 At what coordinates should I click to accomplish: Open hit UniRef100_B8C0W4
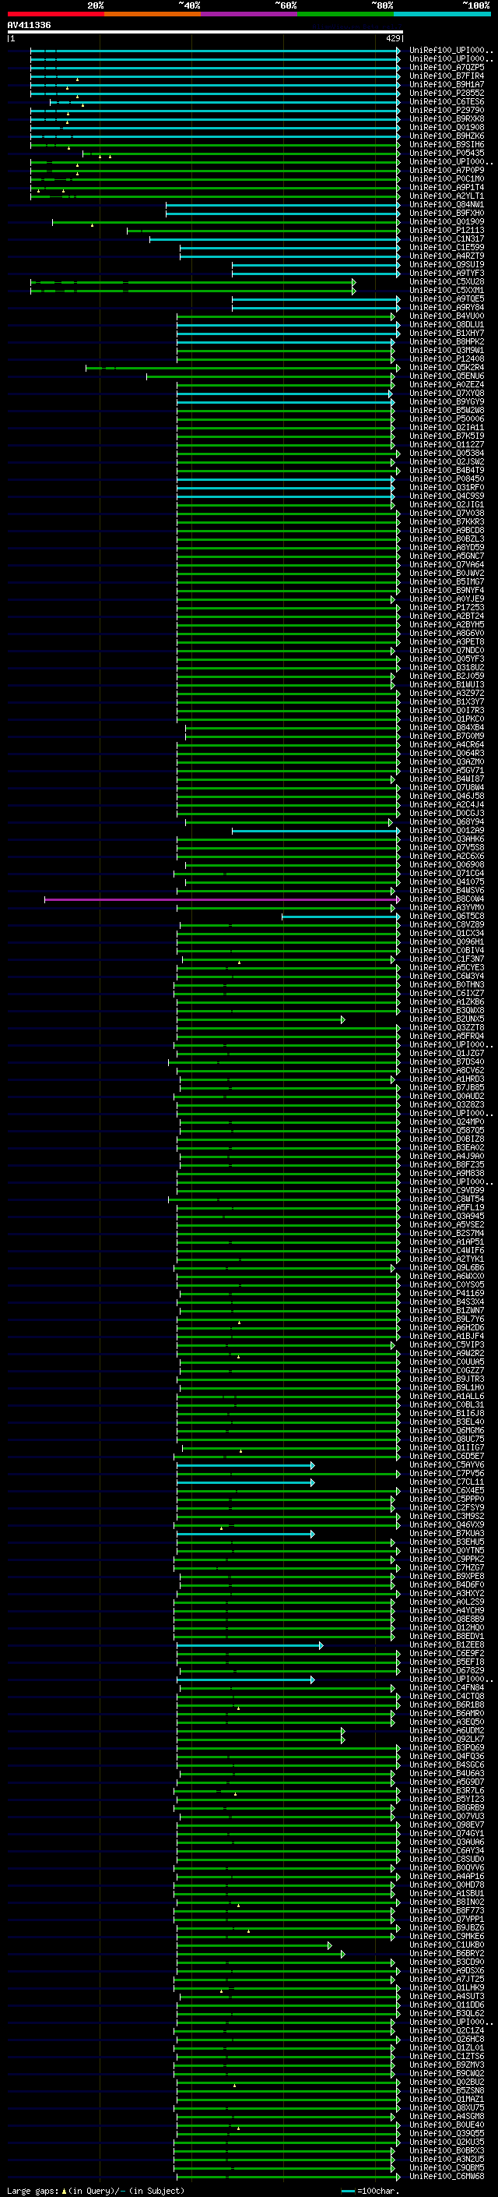tap(447, 899)
